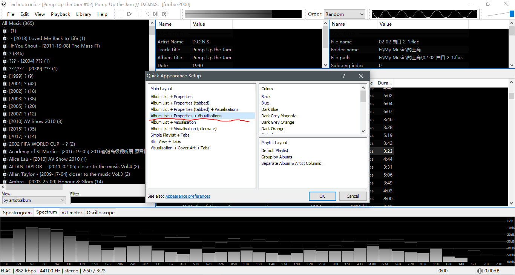
Task: Close the Quick Appearance Setup dialog
Action: 361,76
